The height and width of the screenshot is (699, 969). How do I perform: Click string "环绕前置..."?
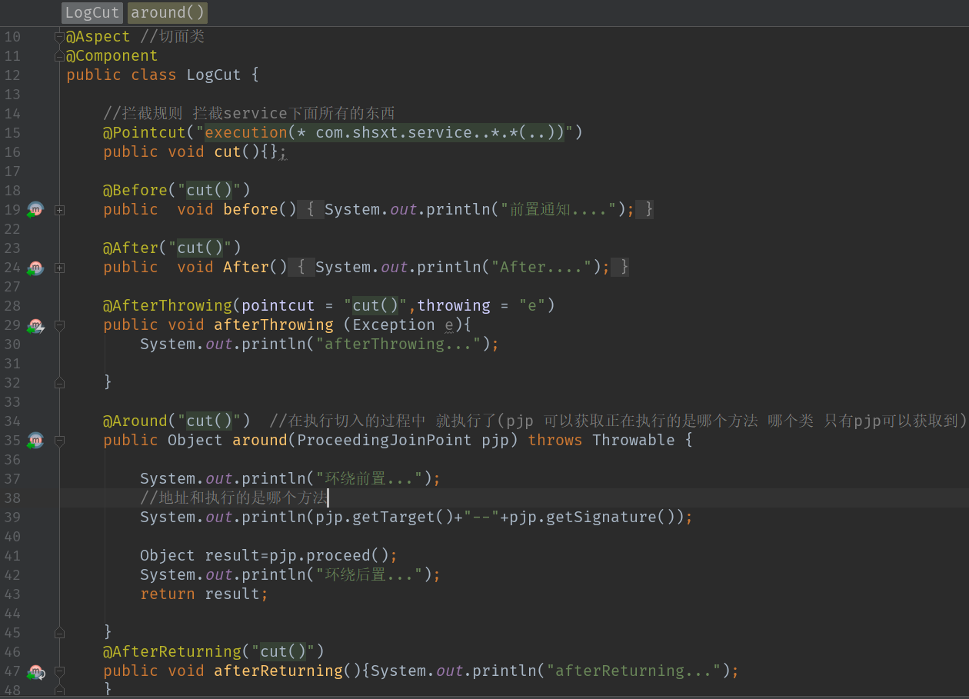click(369, 478)
